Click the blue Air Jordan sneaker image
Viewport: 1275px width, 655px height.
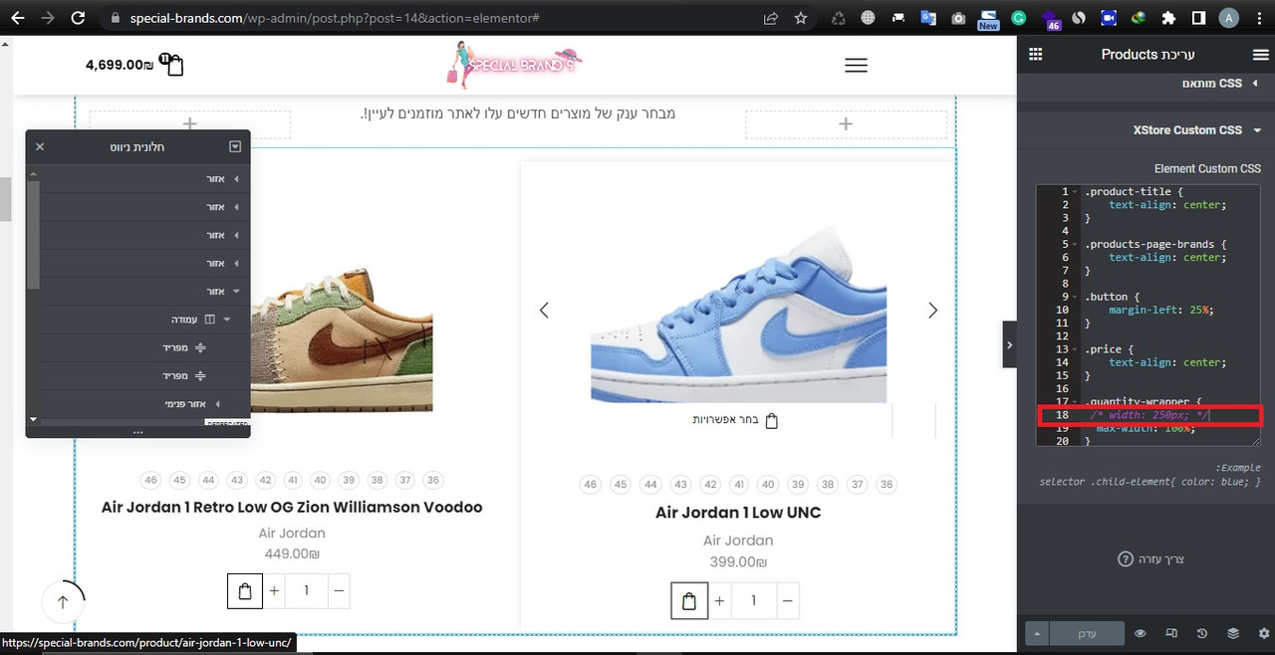(x=738, y=314)
